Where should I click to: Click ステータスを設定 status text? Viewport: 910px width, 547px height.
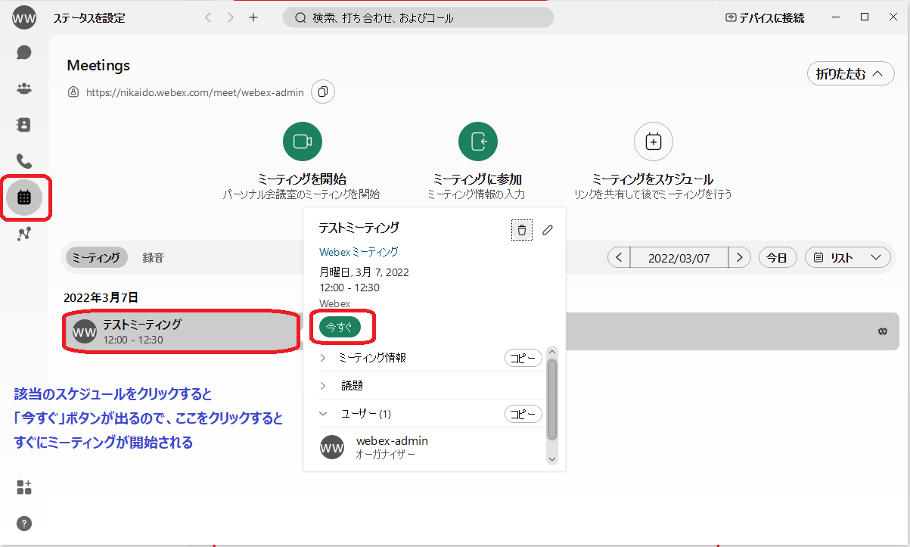coord(89,18)
